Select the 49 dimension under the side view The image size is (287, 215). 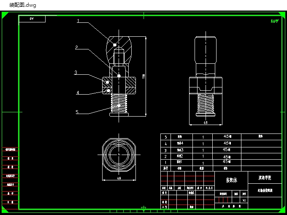pyautogui.click(x=206, y=123)
